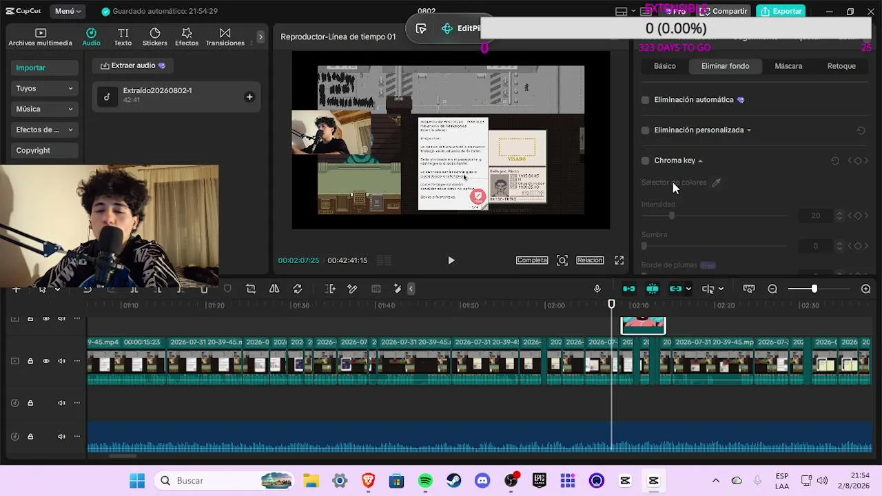Open the Retoque tab
Screen dimensions: 882x496
point(841,66)
